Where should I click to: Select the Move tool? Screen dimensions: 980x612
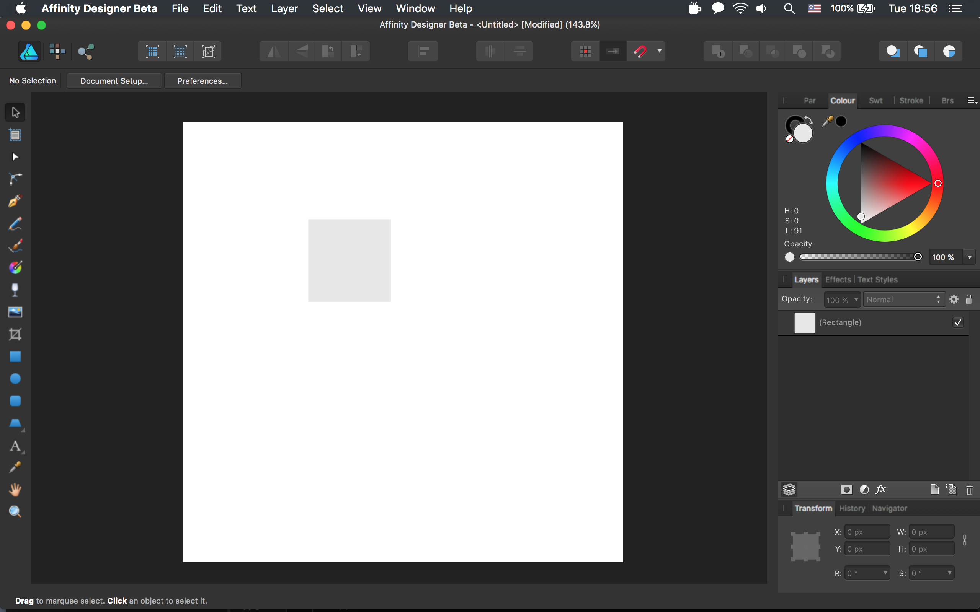[x=15, y=112]
